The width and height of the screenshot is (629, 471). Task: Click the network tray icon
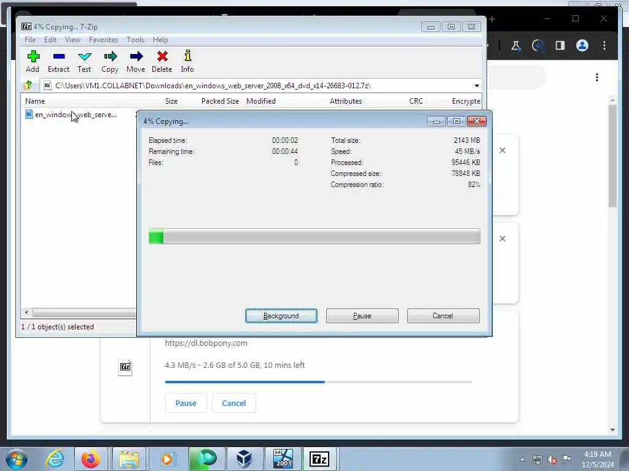tap(537, 459)
